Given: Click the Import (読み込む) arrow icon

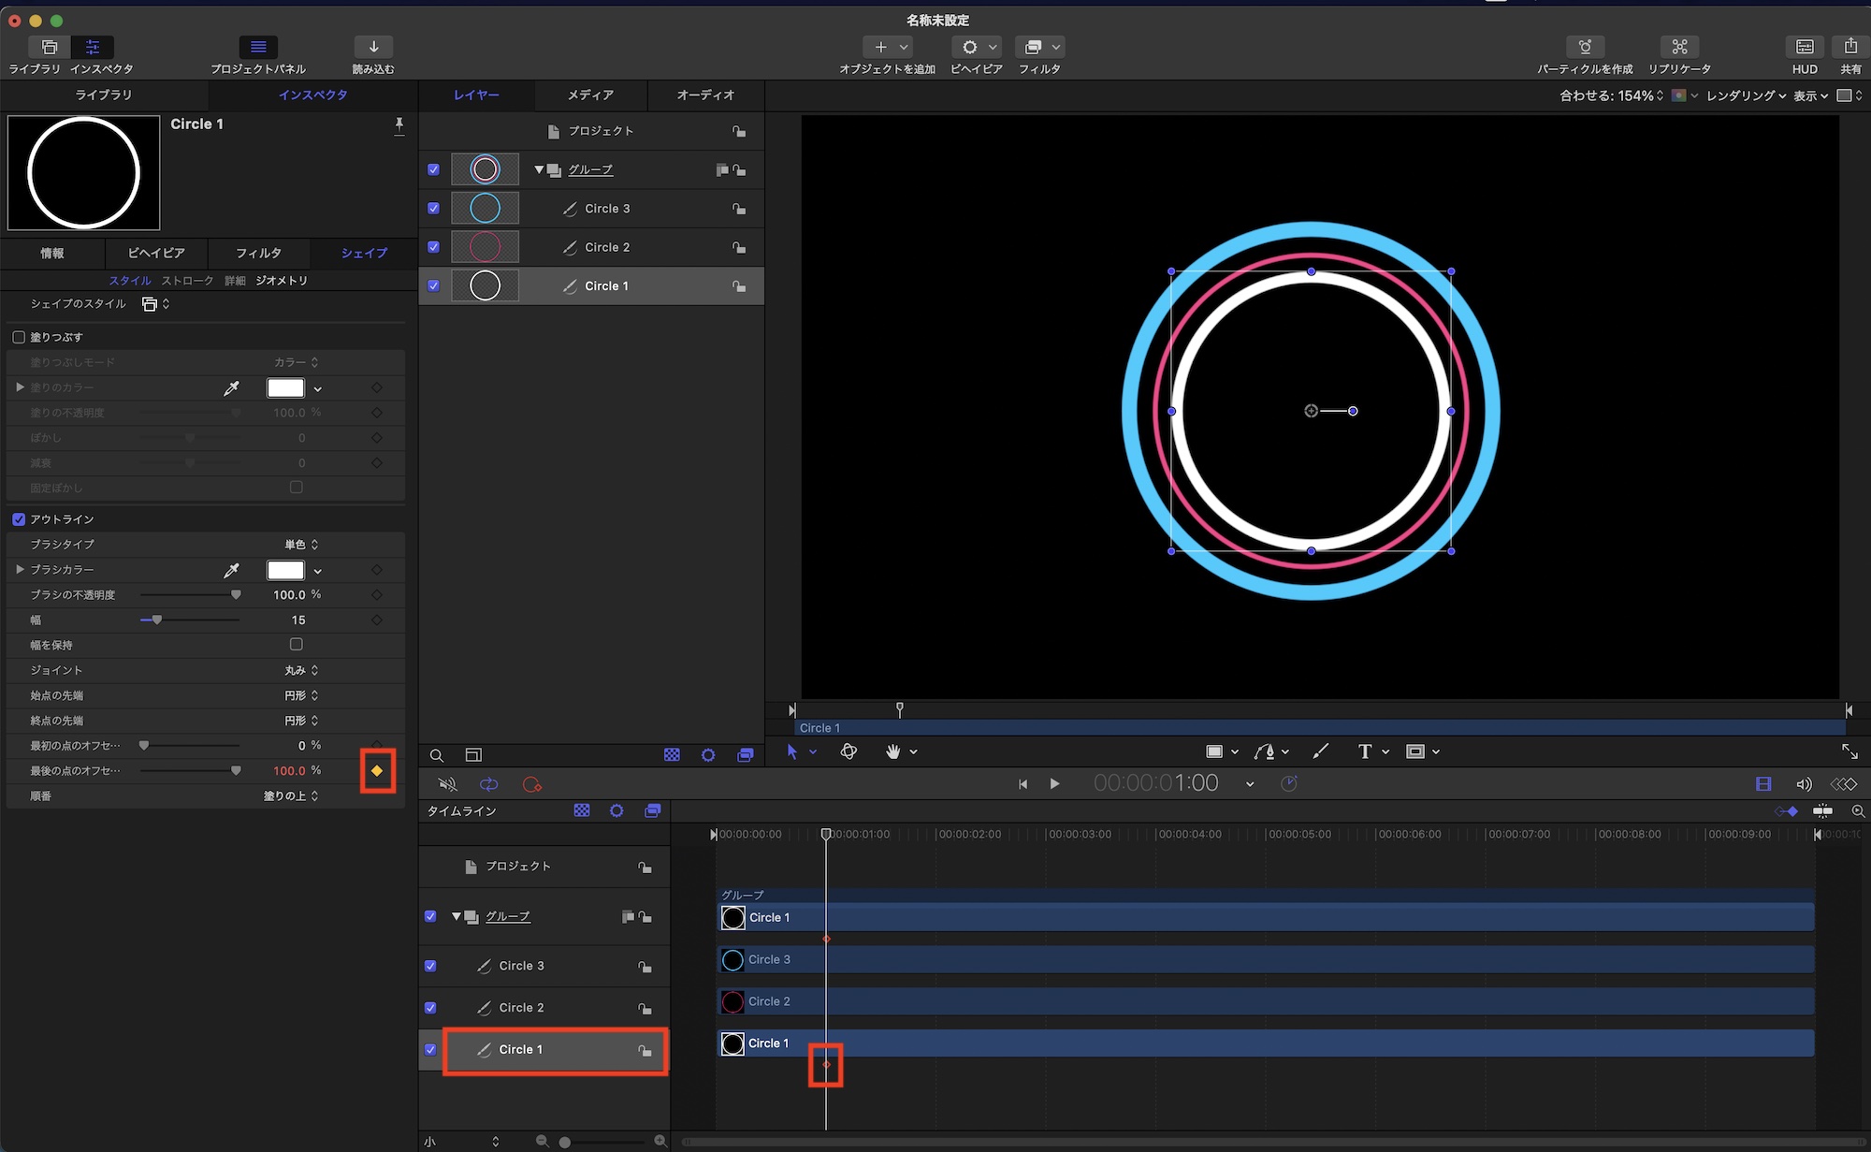Looking at the screenshot, I should [373, 47].
